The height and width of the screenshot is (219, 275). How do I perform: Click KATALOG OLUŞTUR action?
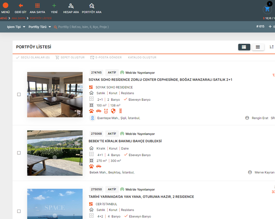pyautogui.click(x=142, y=57)
